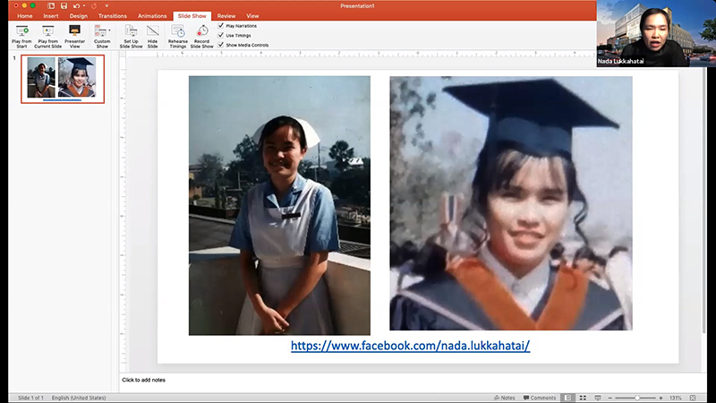Select the graduation cap photo on slide
716x403 pixels.
511,203
